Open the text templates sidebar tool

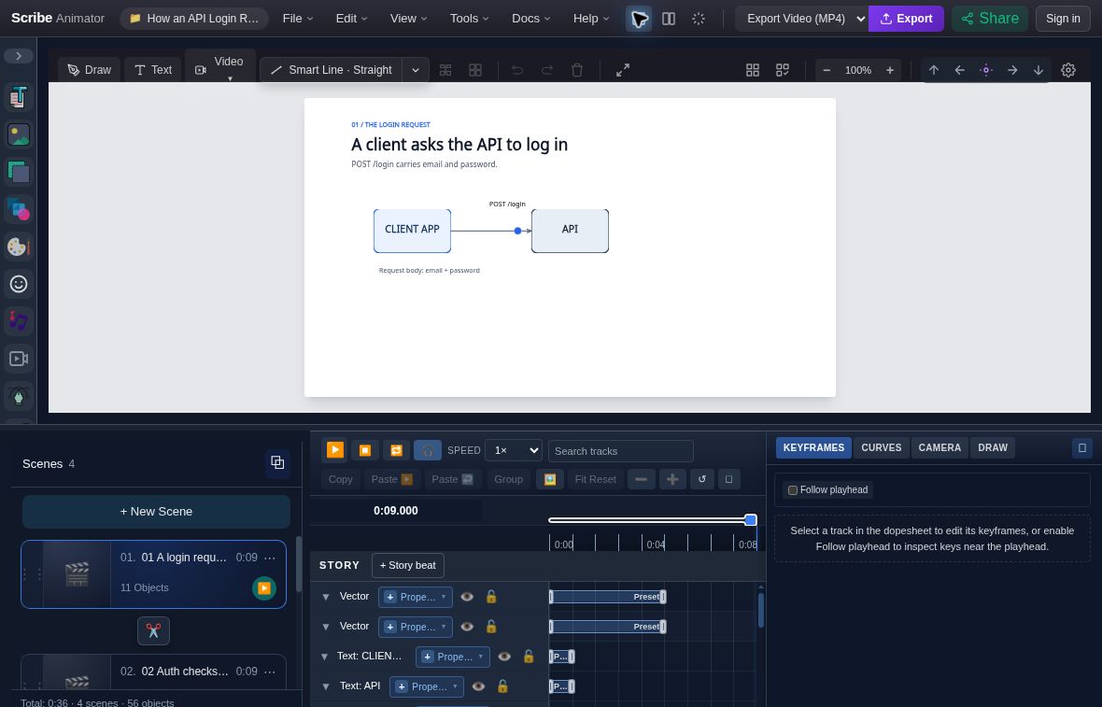click(19, 98)
